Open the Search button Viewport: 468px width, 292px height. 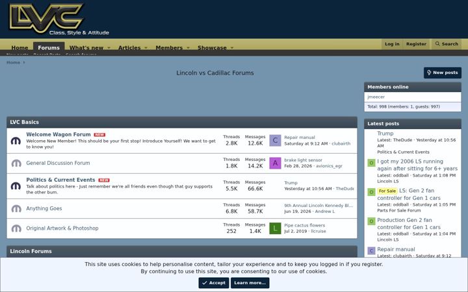[x=447, y=44]
